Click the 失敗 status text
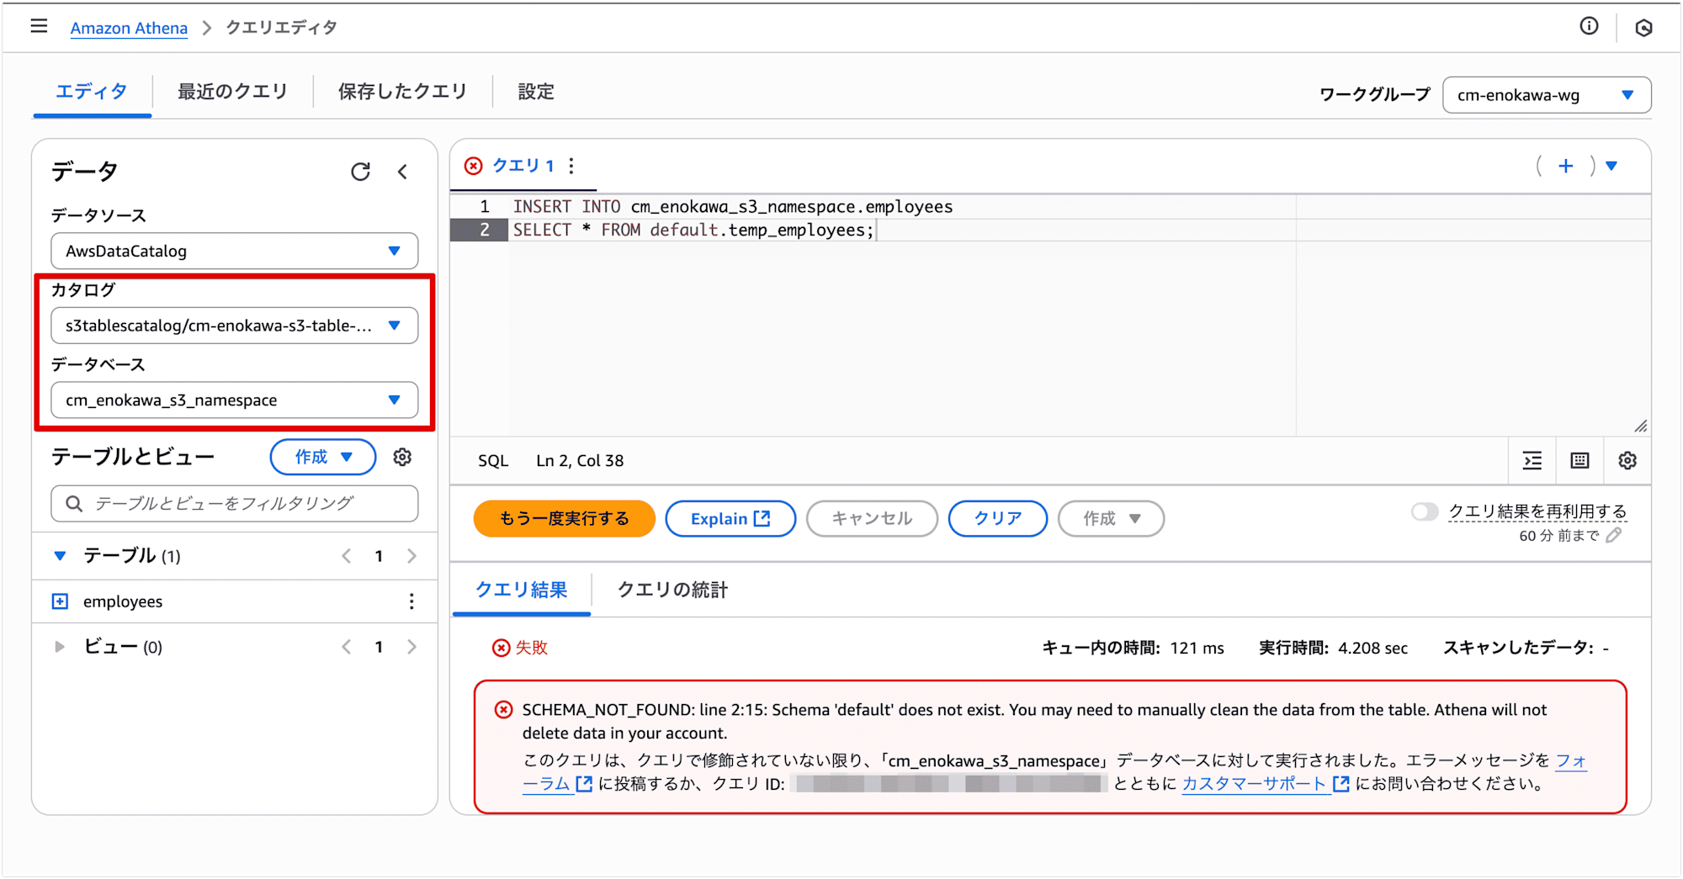The image size is (1683, 879). tap(532, 647)
